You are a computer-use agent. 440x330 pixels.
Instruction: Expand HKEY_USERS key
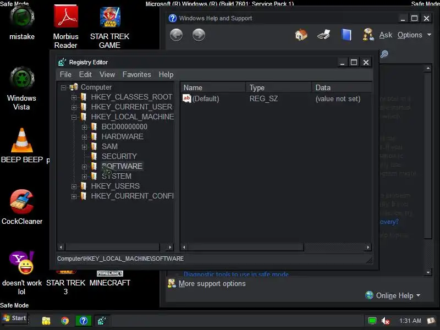(74, 186)
